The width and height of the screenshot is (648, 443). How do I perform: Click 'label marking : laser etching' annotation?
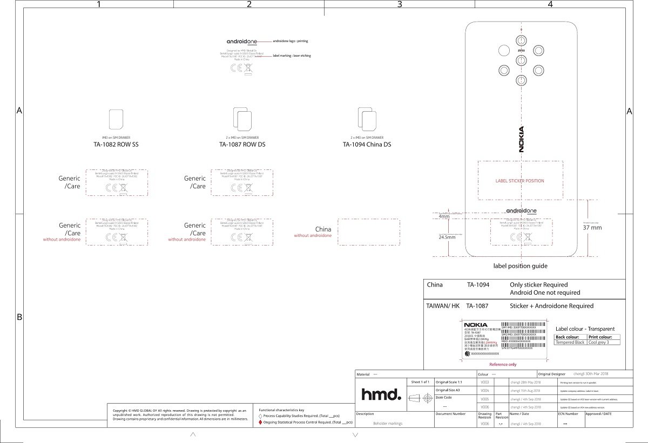(292, 56)
